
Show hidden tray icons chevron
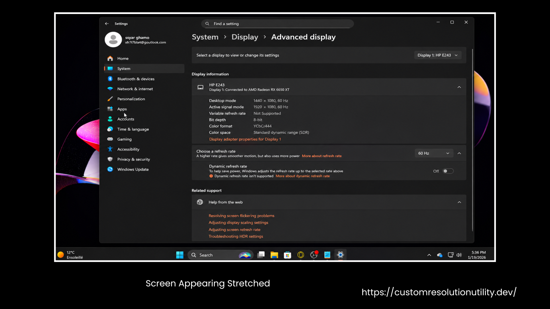tap(429, 255)
